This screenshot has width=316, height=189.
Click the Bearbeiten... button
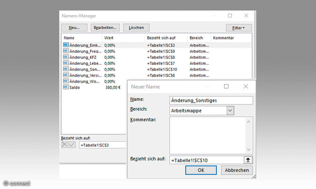105,28
